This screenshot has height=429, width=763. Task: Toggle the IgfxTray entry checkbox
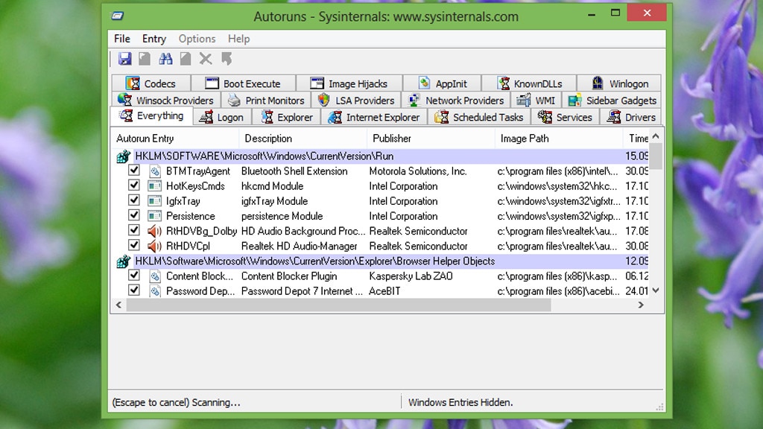[134, 200]
